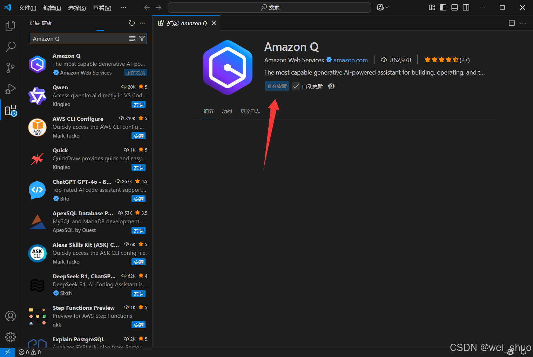Screen dimensions: 533x357
Task: Split the editor using the tab bar icon
Action: coord(512,23)
